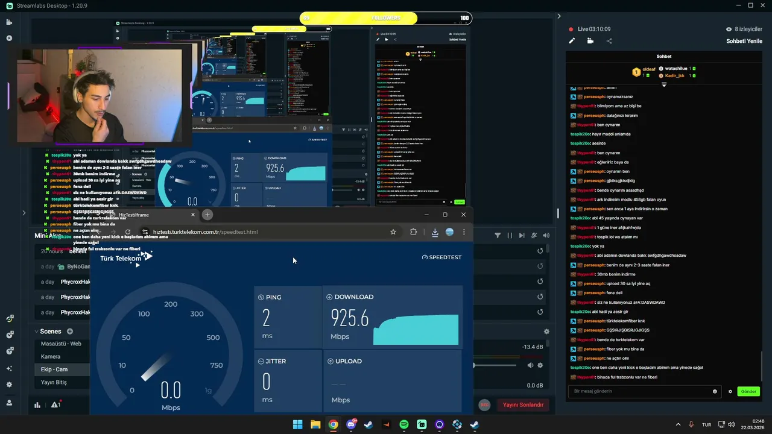Open TUR keyboard language switcher

(x=706, y=424)
